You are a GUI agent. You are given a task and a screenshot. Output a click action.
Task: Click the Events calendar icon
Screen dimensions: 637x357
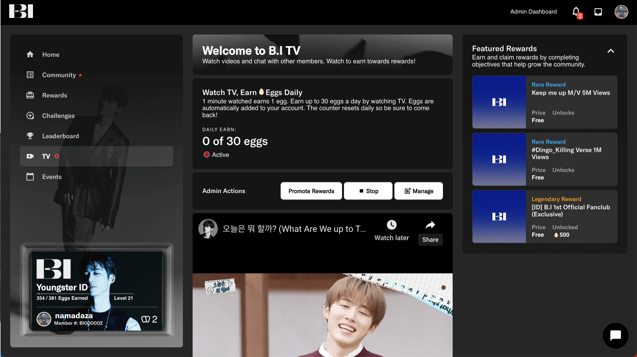tap(30, 177)
